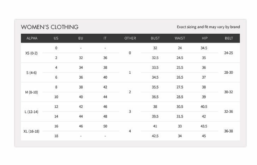Click the Women's Clothing title
This screenshot has height=165, width=257.
(x=50, y=27)
